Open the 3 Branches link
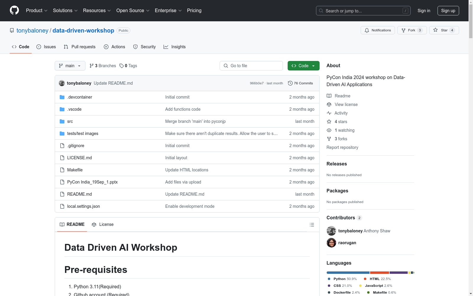The image size is (473, 296). point(103,66)
